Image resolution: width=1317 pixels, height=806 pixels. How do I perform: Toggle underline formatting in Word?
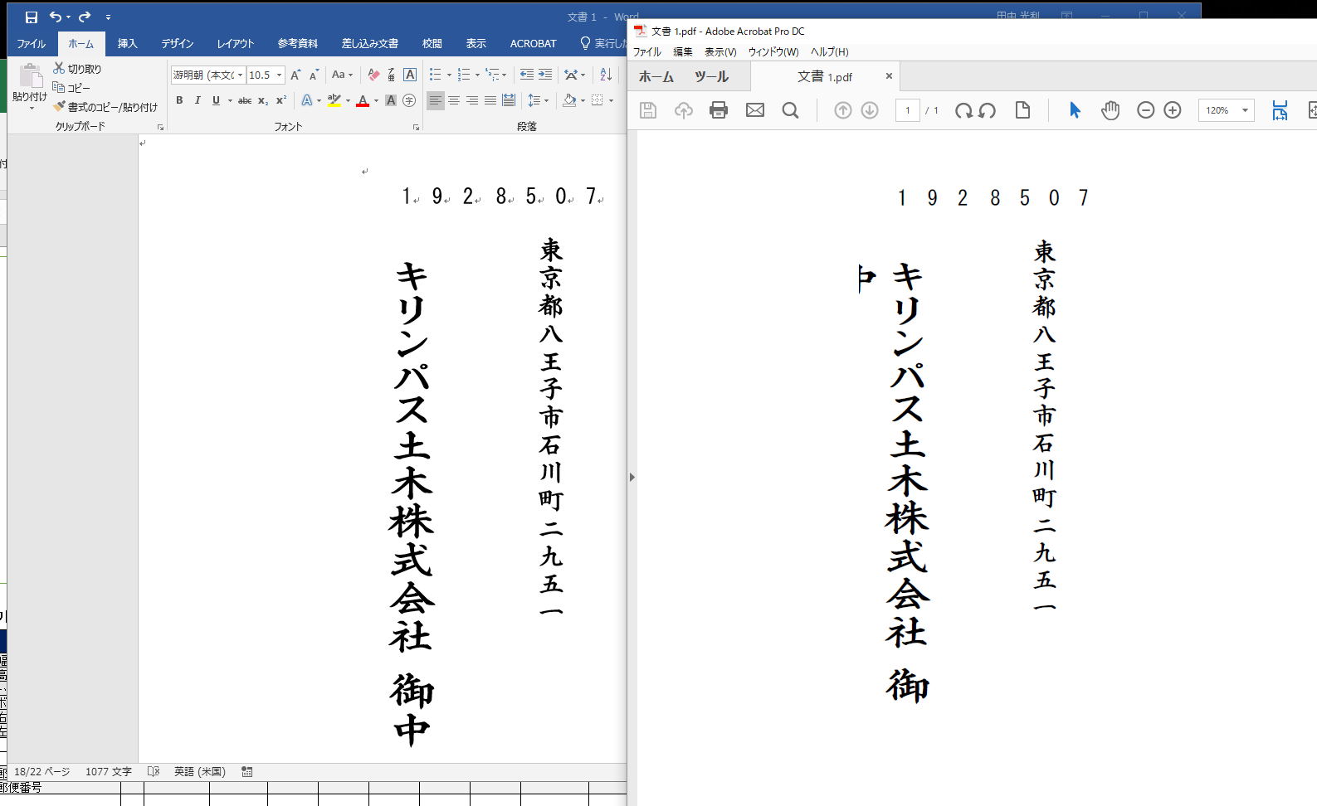216,100
